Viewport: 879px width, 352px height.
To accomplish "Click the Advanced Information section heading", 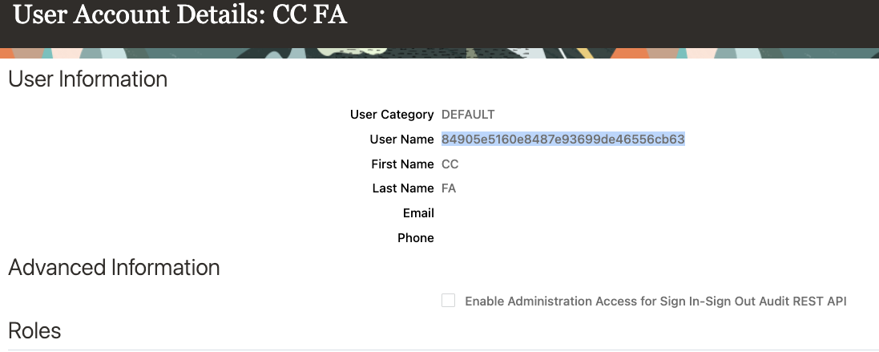I will pos(114,267).
